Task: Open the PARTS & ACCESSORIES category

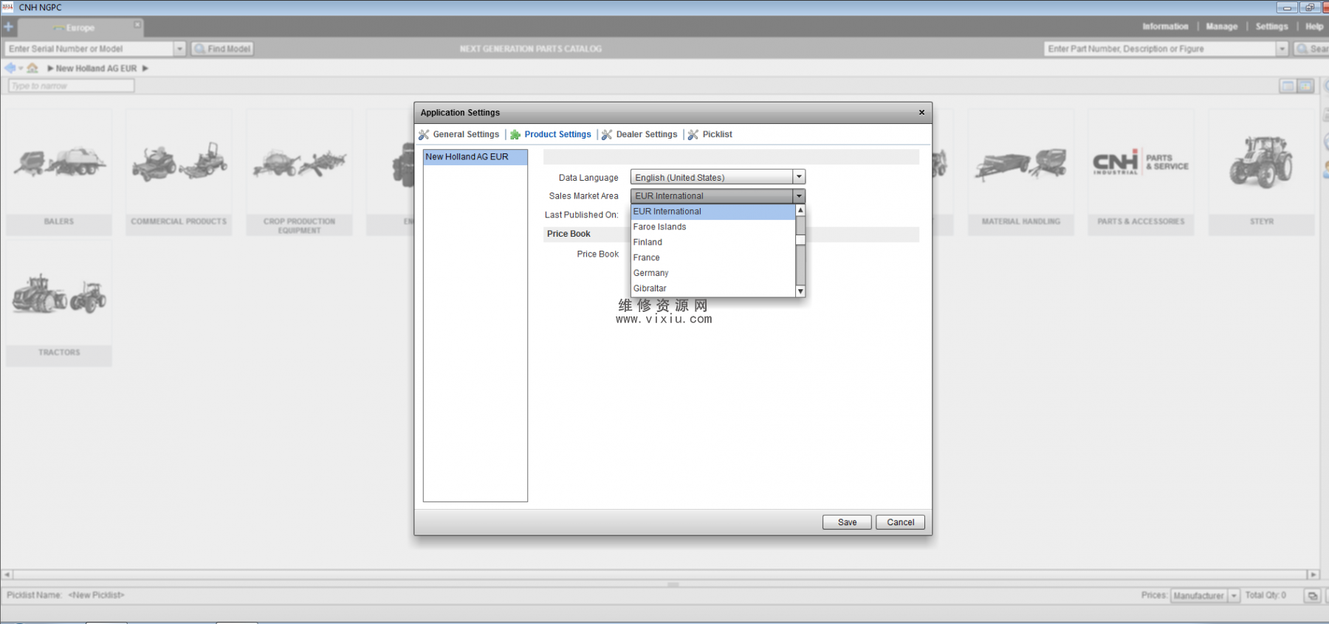Action: 1141,172
